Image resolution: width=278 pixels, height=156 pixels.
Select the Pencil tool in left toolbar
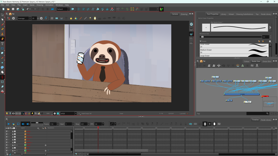click(2, 29)
